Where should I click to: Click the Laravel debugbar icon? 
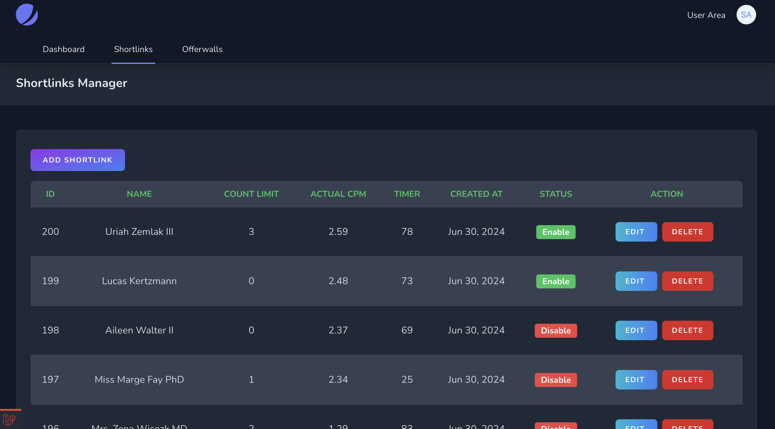(9, 420)
